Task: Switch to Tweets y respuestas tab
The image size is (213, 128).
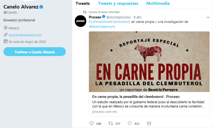Action: click(118, 3)
